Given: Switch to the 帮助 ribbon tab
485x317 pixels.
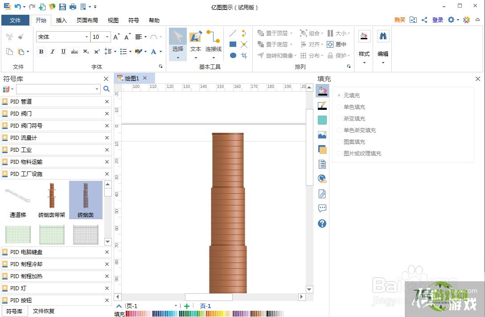Looking at the screenshot, I should click(154, 21).
